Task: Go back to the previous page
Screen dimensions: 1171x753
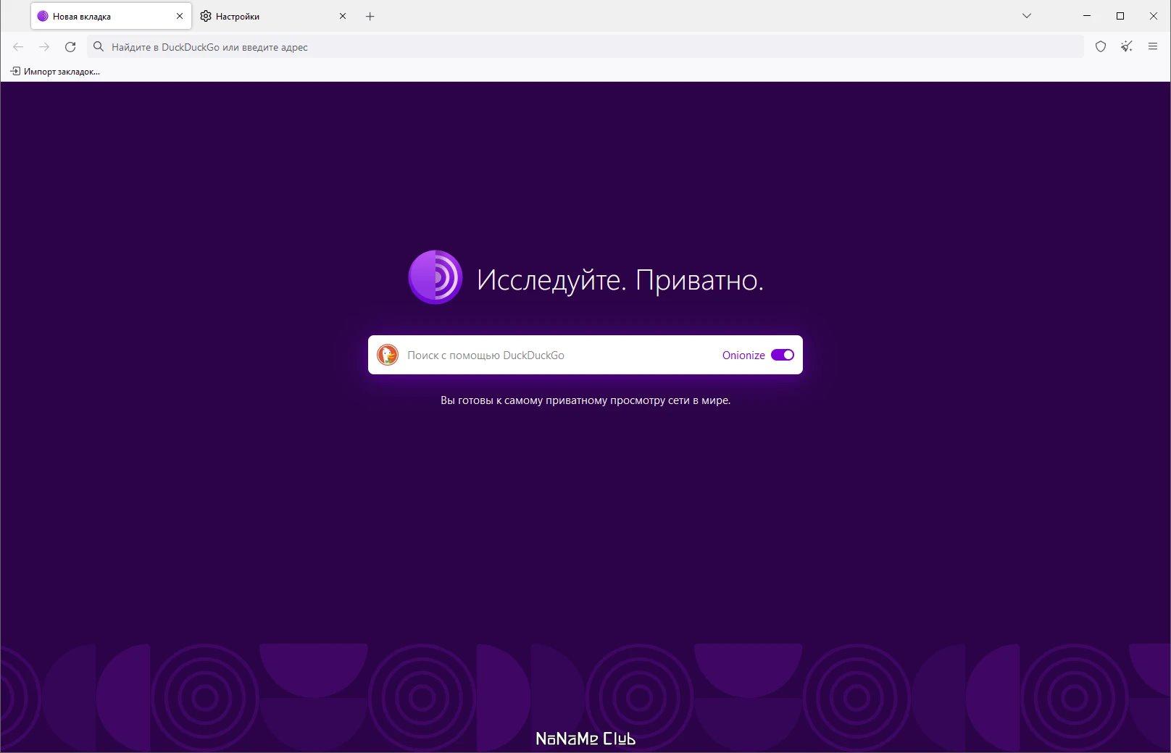Action: click(x=18, y=47)
